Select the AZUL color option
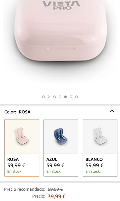The height and width of the screenshot is (201, 120). pos(61,148)
